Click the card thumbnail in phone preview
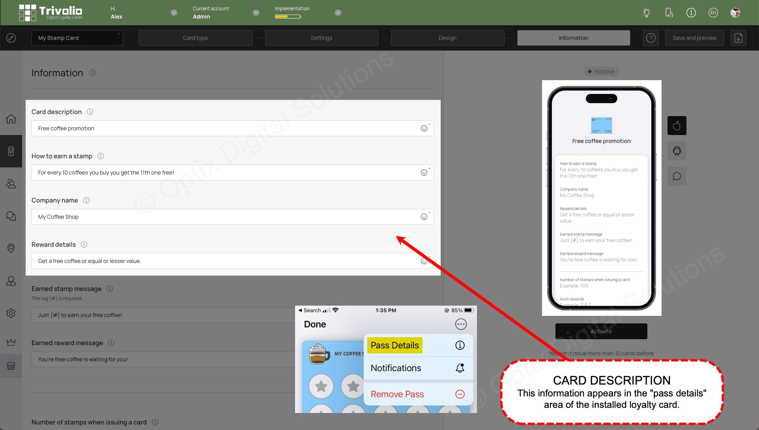This screenshot has height=430, width=759. click(x=601, y=126)
